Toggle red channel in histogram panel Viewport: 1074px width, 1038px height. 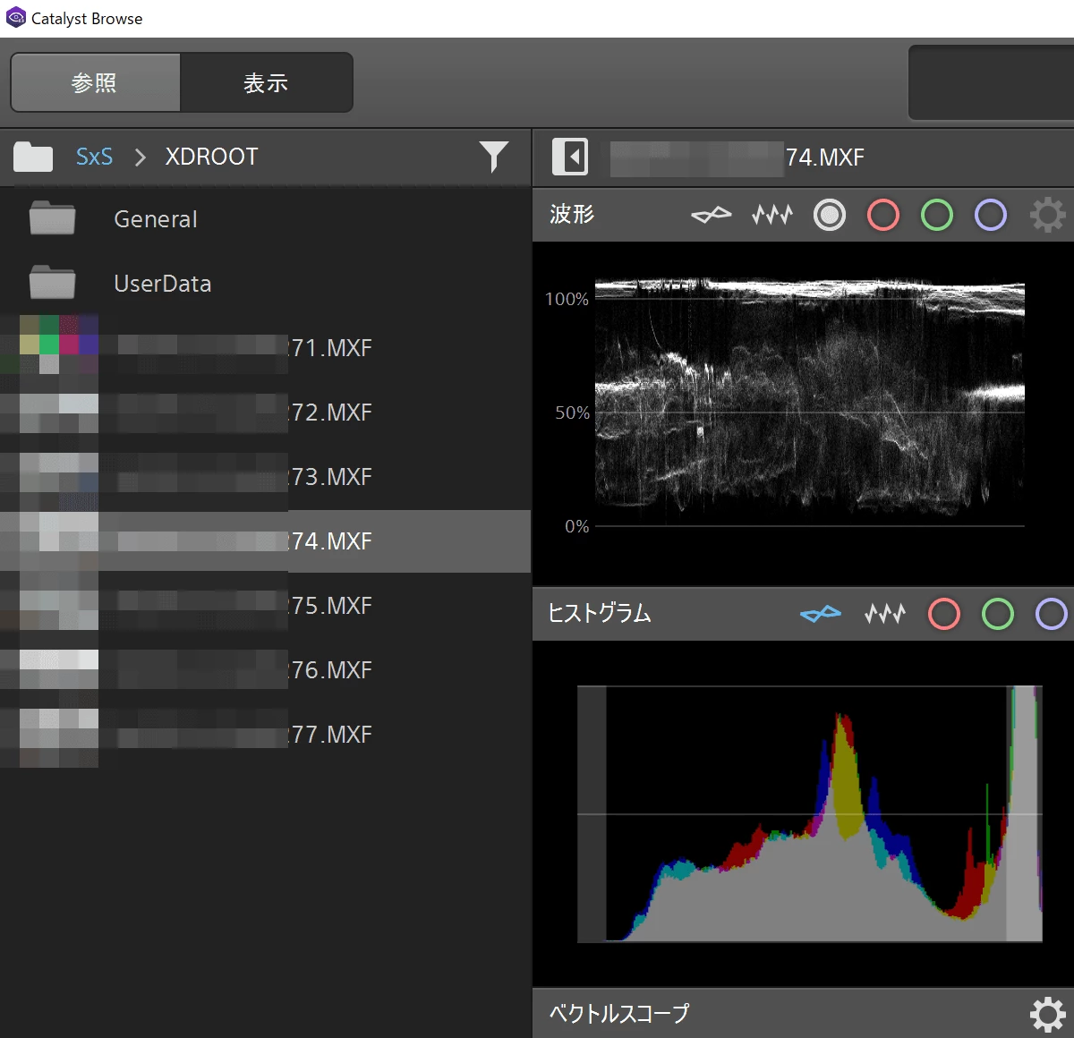(944, 614)
